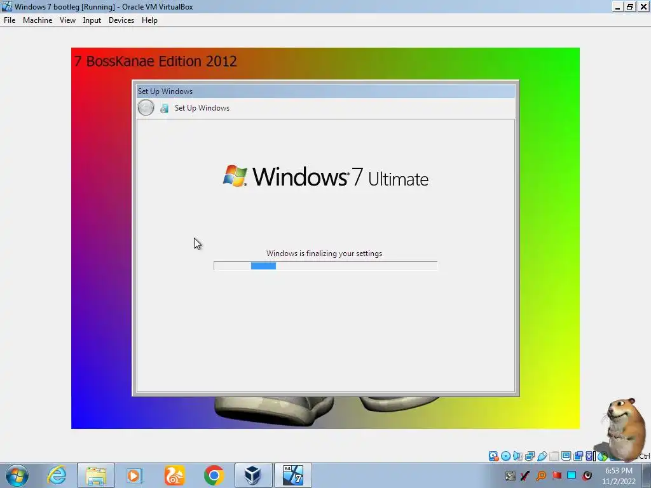Viewport: 651px width, 488px height.
Task: Open Windows Explorer from the taskbar
Action: [96, 475]
